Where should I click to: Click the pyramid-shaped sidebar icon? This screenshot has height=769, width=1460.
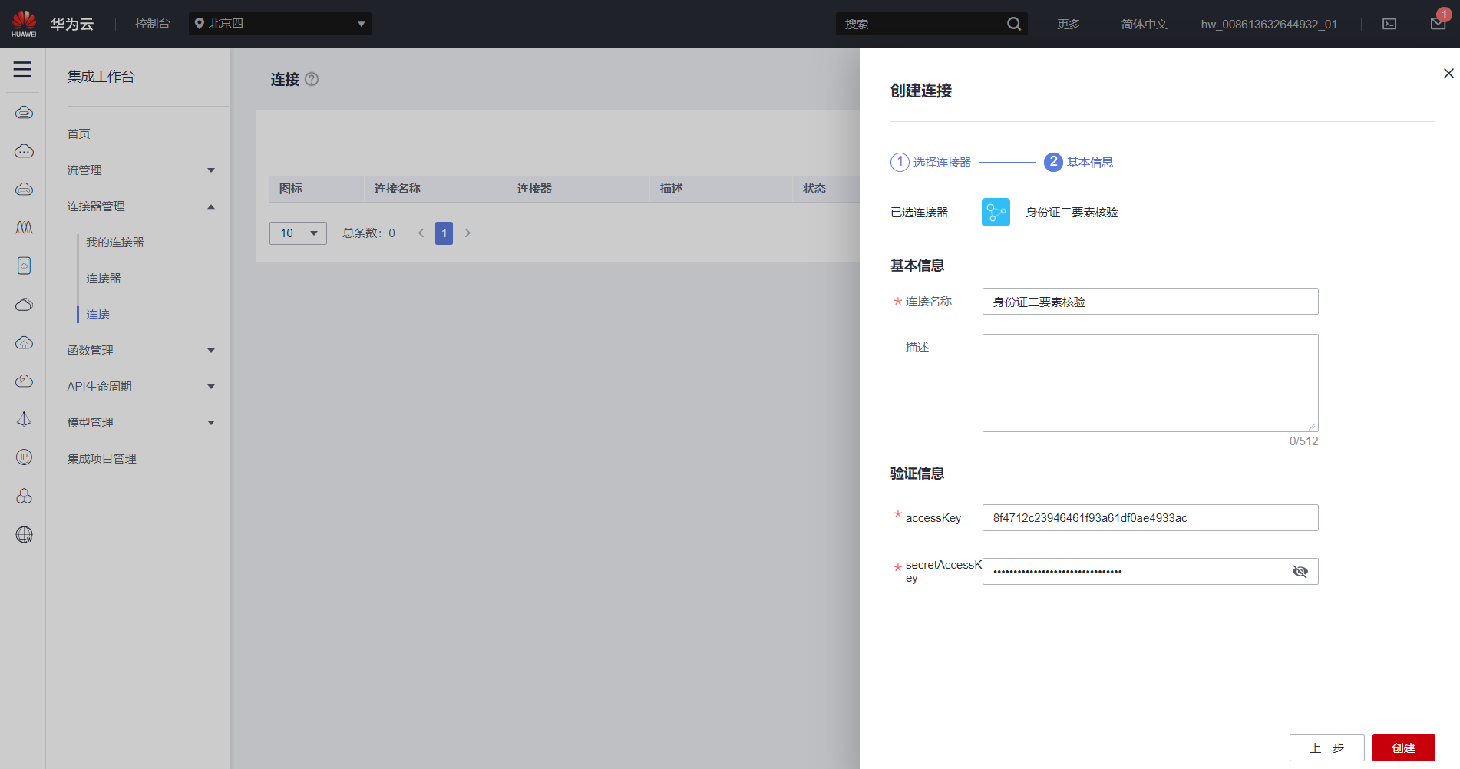click(24, 419)
